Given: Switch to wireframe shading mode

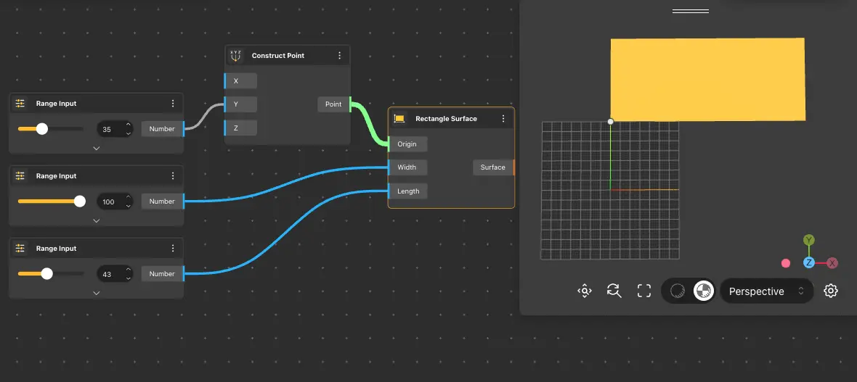Looking at the screenshot, I should pyautogui.click(x=678, y=291).
